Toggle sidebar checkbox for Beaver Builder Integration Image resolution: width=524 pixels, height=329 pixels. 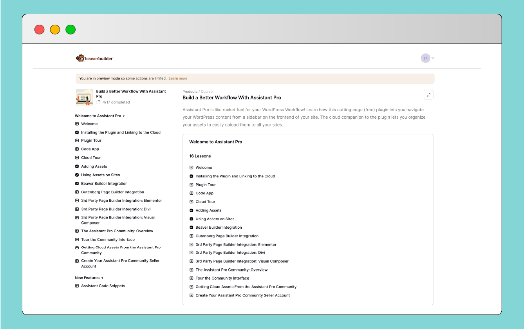tap(77, 184)
